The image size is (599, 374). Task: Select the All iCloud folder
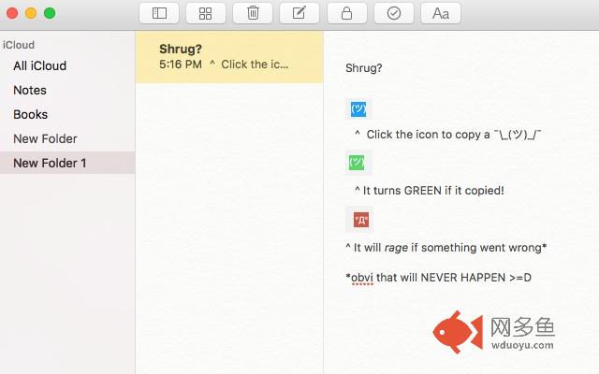[x=39, y=65]
